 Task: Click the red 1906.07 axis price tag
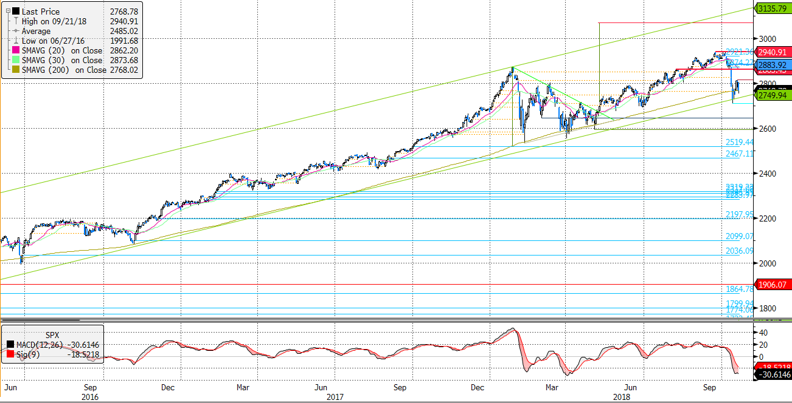pos(773,284)
